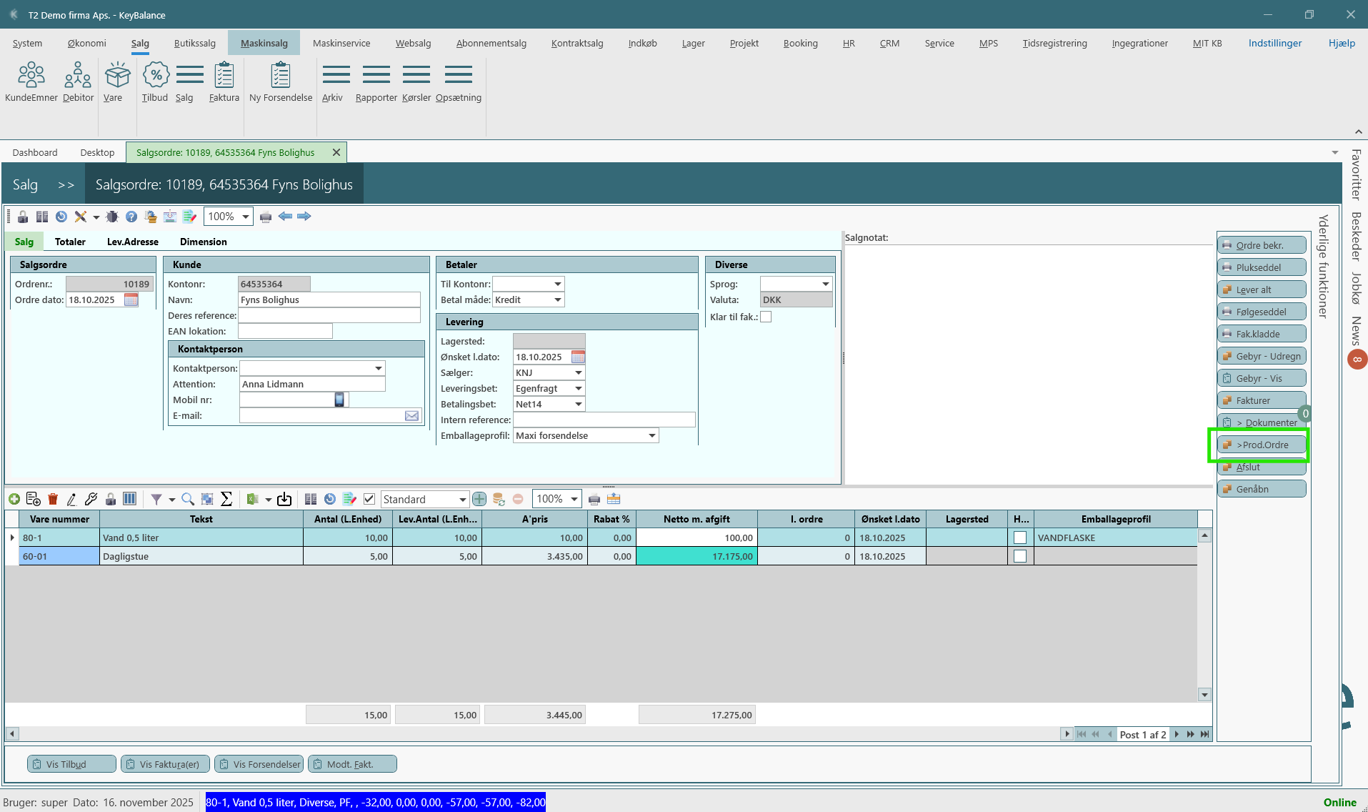Click the sigma sum icon in grid toolbar
The height and width of the screenshot is (812, 1368).
(226, 499)
